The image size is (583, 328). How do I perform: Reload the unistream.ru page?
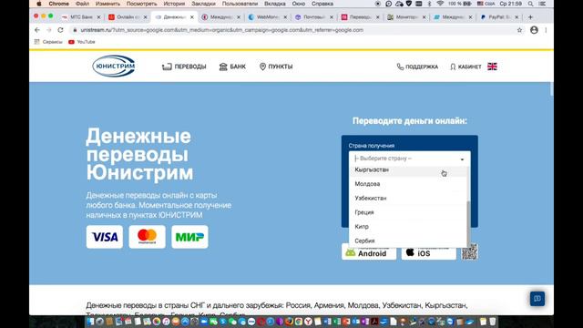coord(60,30)
